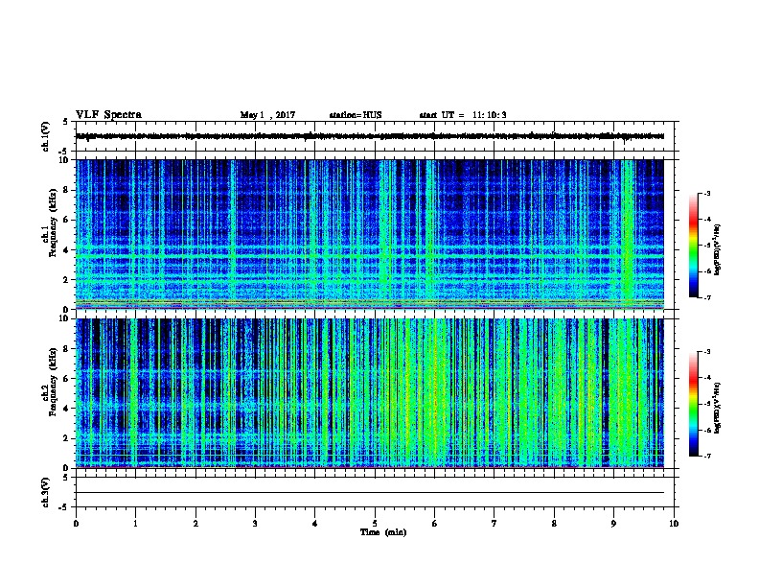759x587 pixels.
Task: Click the time axis tick label "4"
Action: point(315,524)
